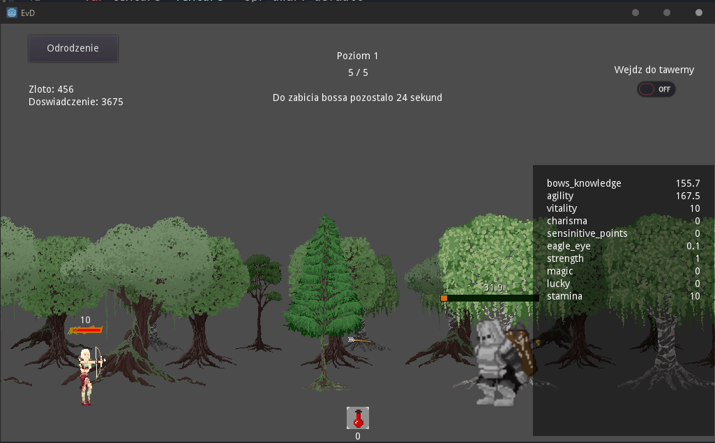Click the Zloto gold counter
Viewport: 715px width, 443px height.
[51, 89]
